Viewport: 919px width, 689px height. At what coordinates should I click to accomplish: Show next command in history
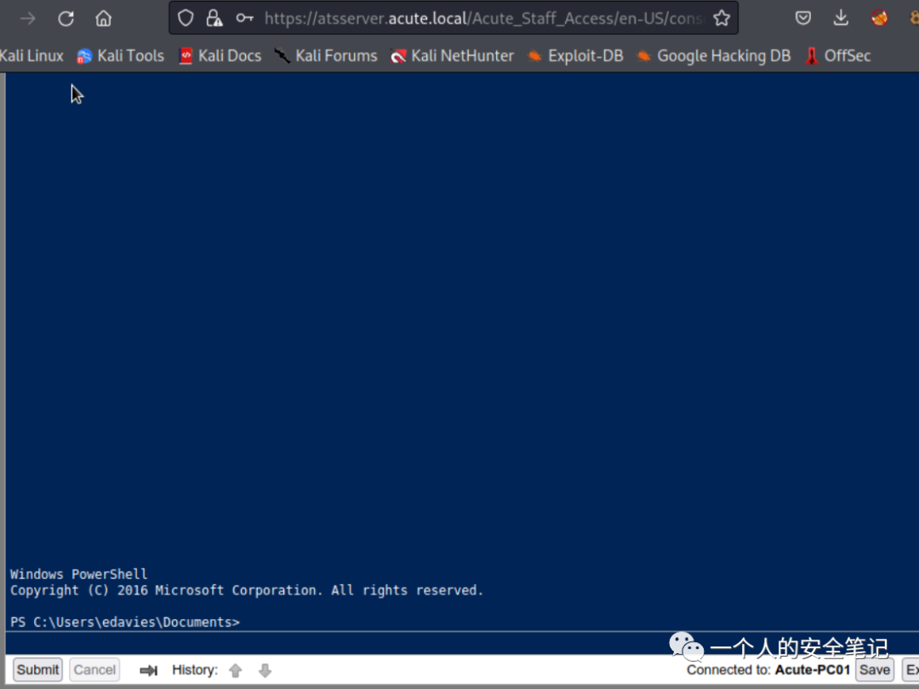[x=265, y=670]
